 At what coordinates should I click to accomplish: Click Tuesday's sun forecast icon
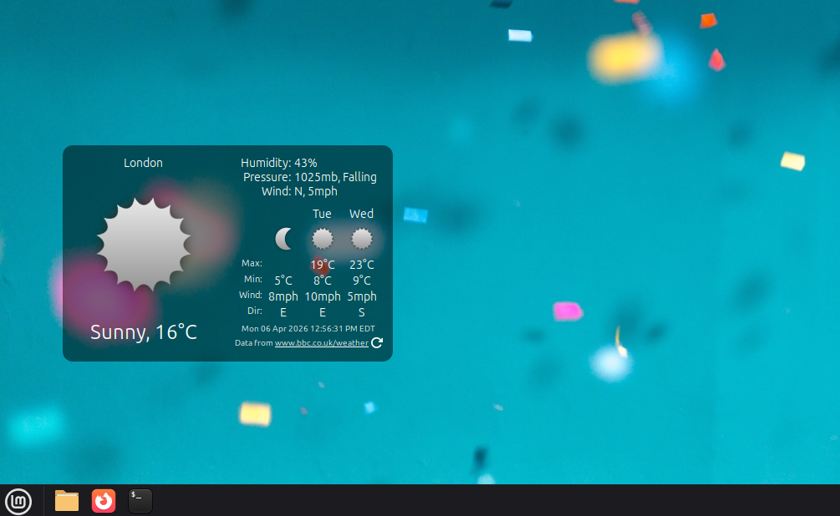coord(322,240)
